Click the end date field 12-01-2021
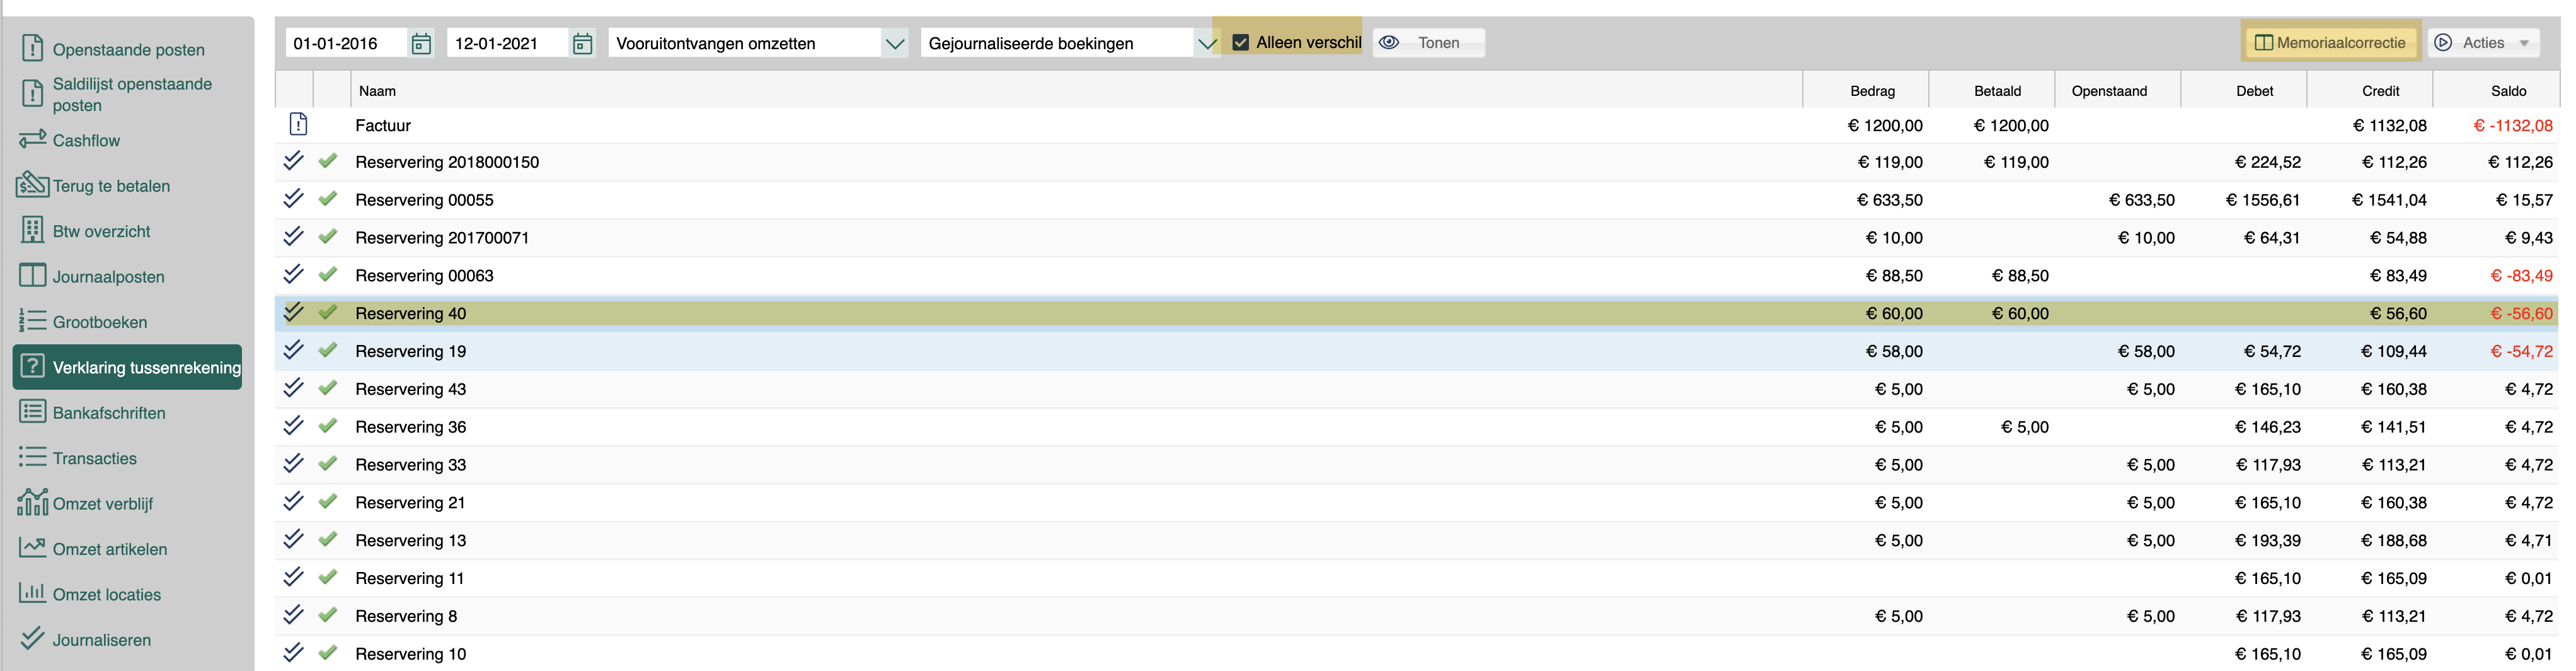Screen dimensions: 2576x671 pos(508,43)
